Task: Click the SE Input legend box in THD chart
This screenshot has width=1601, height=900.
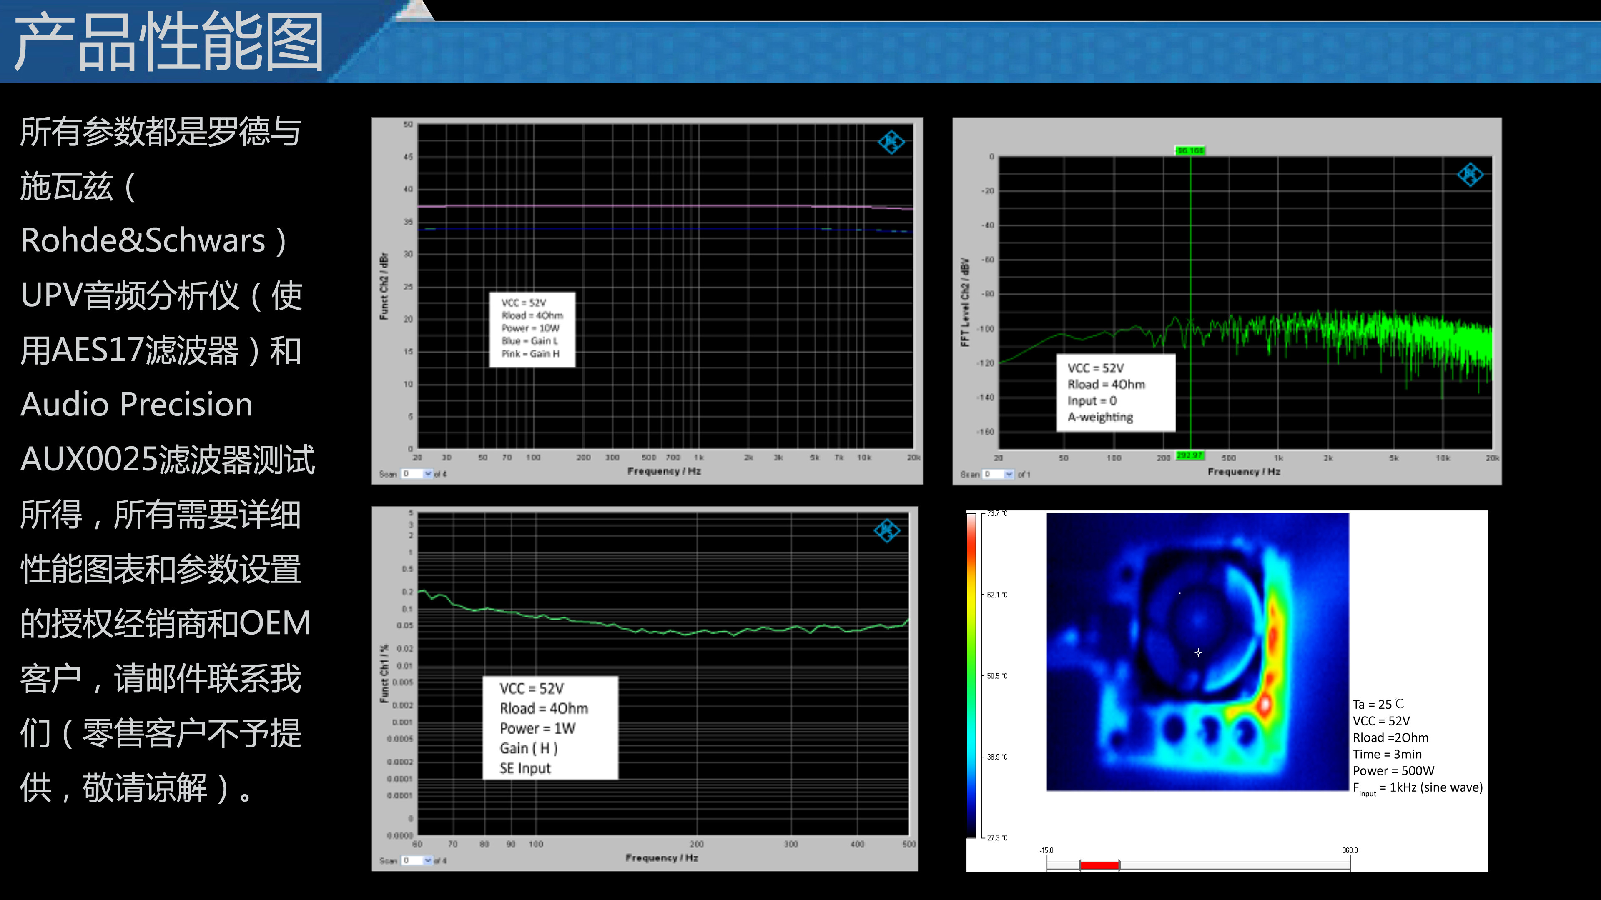Action: click(550, 728)
